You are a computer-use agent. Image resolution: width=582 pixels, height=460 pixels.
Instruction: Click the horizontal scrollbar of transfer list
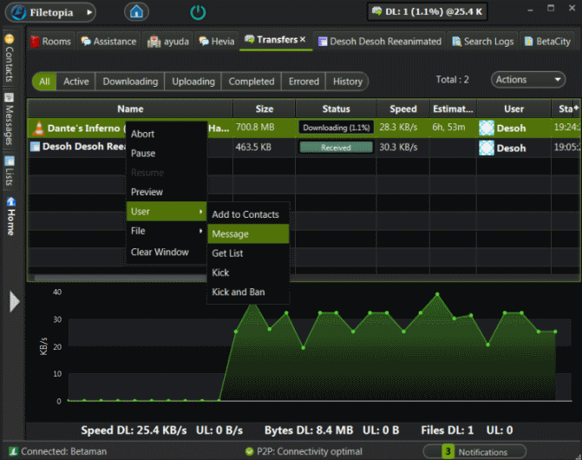click(122, 278)
